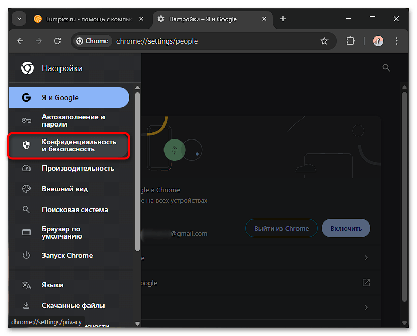Open the Chrome three-dot menu

pos(396,41)
